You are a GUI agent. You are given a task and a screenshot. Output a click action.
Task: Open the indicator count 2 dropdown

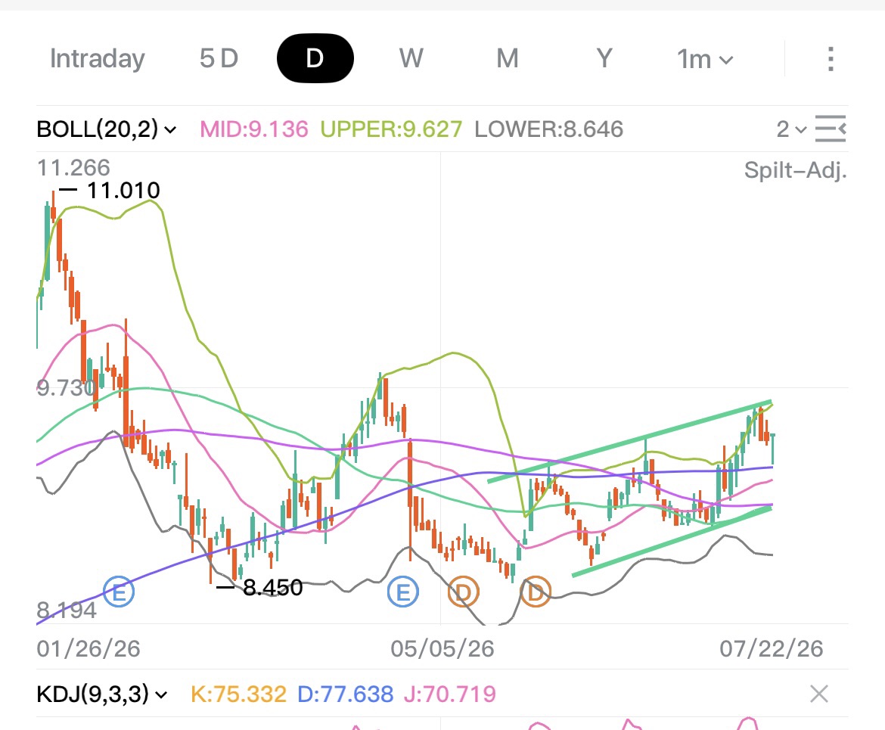790,129
